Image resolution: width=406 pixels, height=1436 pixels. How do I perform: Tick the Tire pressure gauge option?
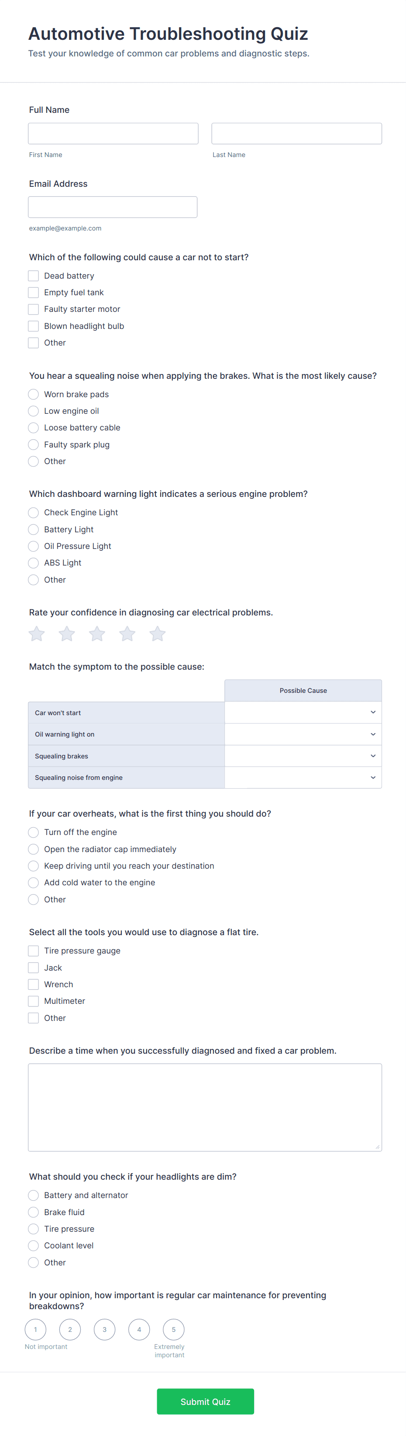(x=33, y=951)
